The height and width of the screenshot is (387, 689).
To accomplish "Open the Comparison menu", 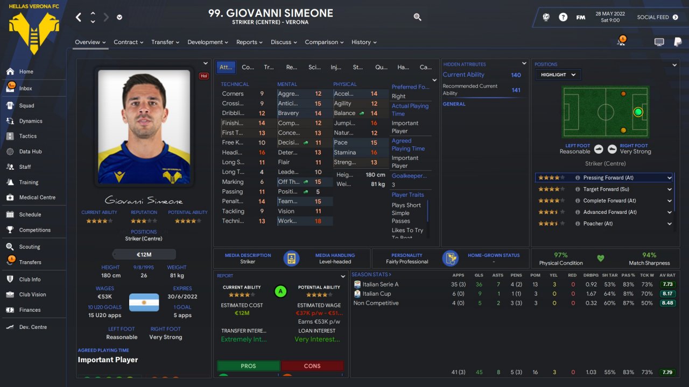I will (x=325, y=42).
